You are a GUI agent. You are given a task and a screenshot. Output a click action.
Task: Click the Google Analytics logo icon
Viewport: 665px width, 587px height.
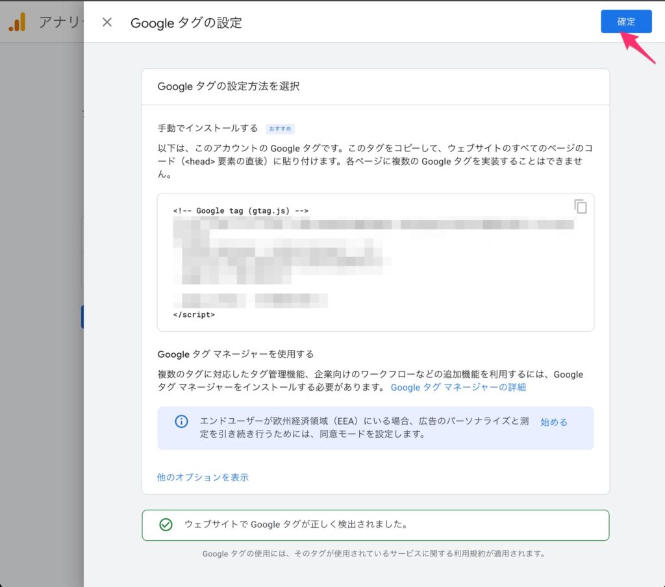tap(17, 23)
